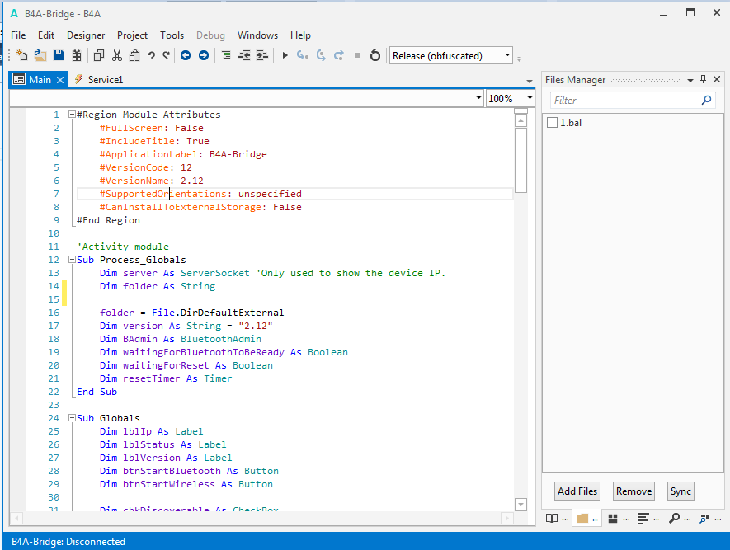730x550 pixels.
Task: Click line number 22 in the gutter
Action: pyautogui.click(x=54, y=392)
